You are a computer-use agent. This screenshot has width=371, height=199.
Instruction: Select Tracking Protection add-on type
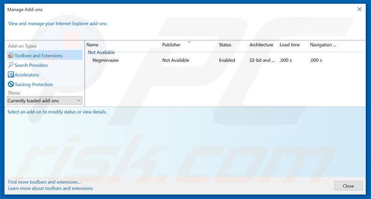click(34, 84)
